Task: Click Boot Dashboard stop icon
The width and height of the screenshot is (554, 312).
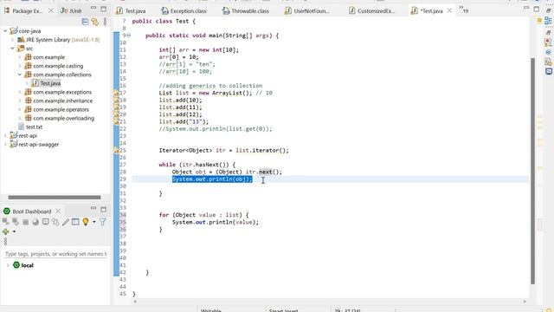Action: [x=25, y=222]
